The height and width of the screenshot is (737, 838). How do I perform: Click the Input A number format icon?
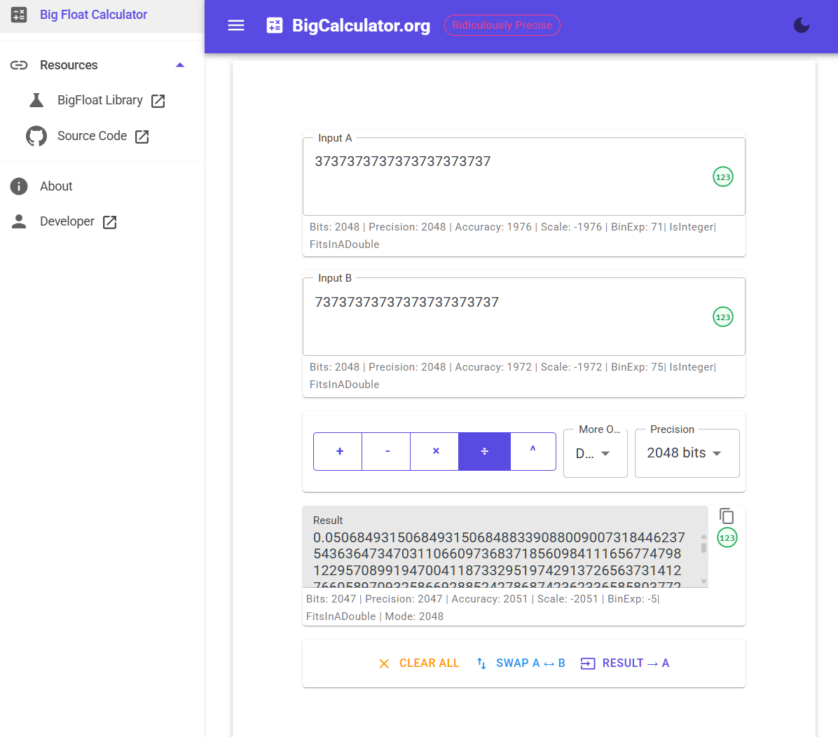pyautogui.click(x=722, y=177)
